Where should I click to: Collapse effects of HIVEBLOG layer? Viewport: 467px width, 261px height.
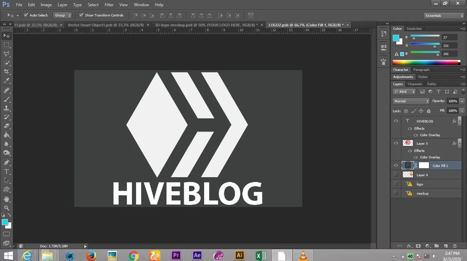click(x=460, y=121)
